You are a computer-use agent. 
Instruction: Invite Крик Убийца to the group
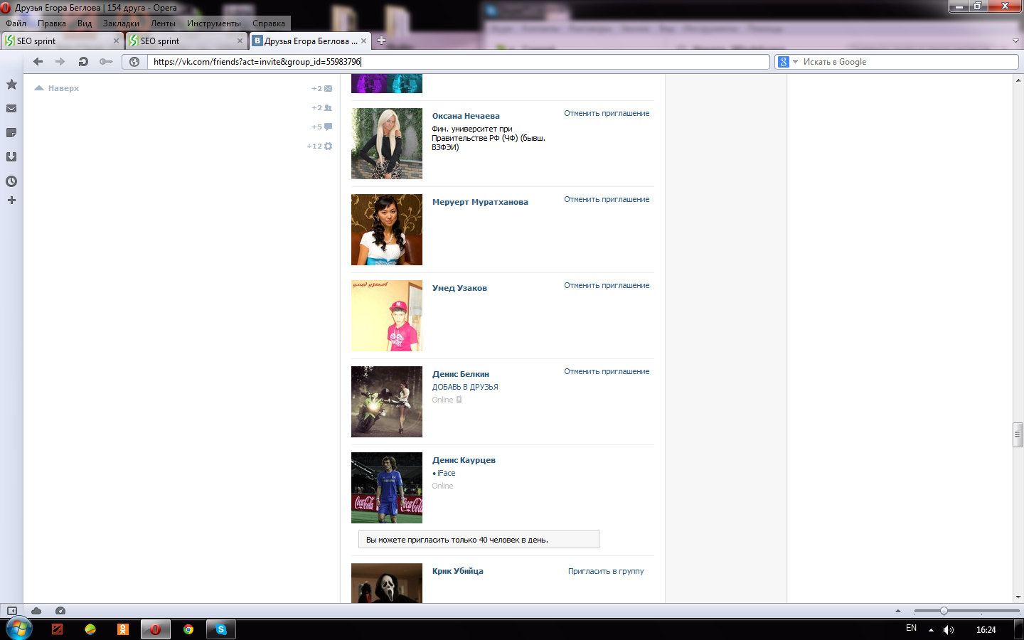tap(606, 571)
